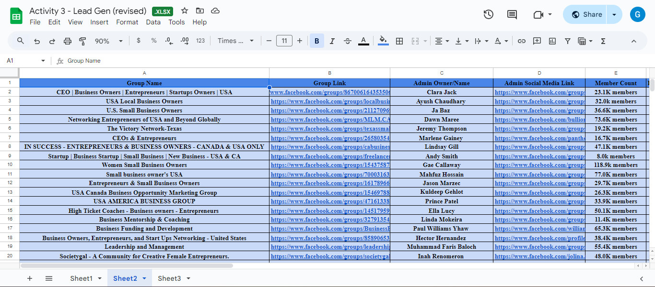Create a filter
Screen dimensions: 655x287
tap(568, 41)
